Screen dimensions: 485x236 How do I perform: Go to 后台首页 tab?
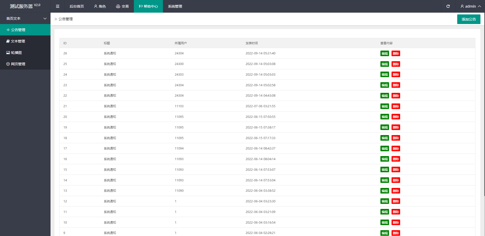pos(77,6)
